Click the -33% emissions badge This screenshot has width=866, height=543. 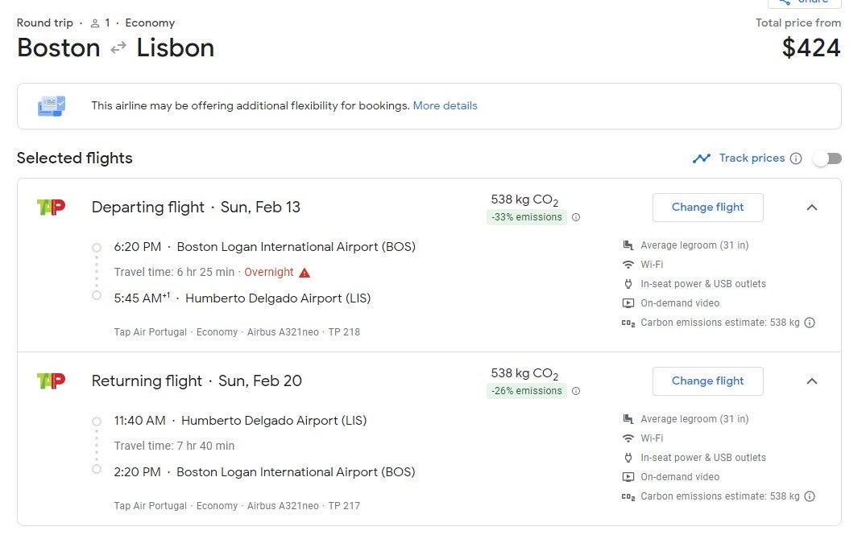[527, 217]
